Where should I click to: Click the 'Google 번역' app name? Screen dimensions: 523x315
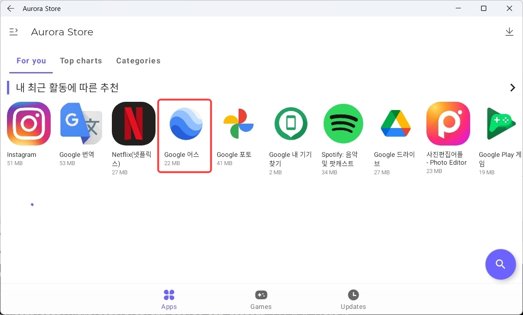(77, 155)
